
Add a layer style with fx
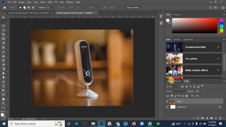198,118
